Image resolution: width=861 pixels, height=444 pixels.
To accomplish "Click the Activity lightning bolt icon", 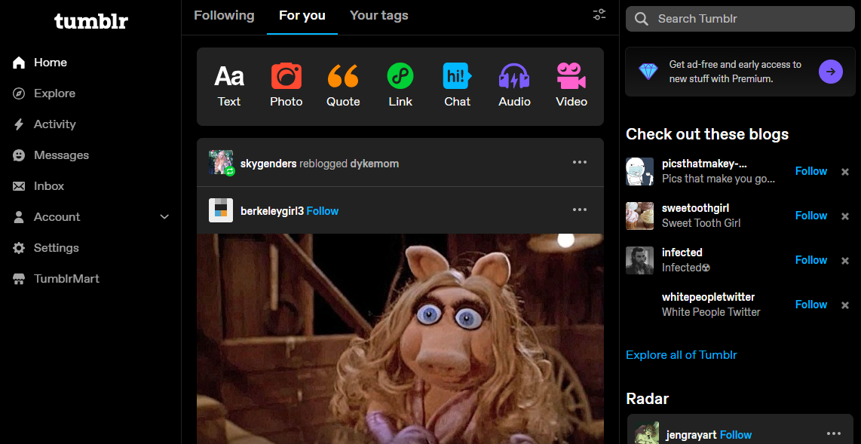I will [x=19, y=124].
